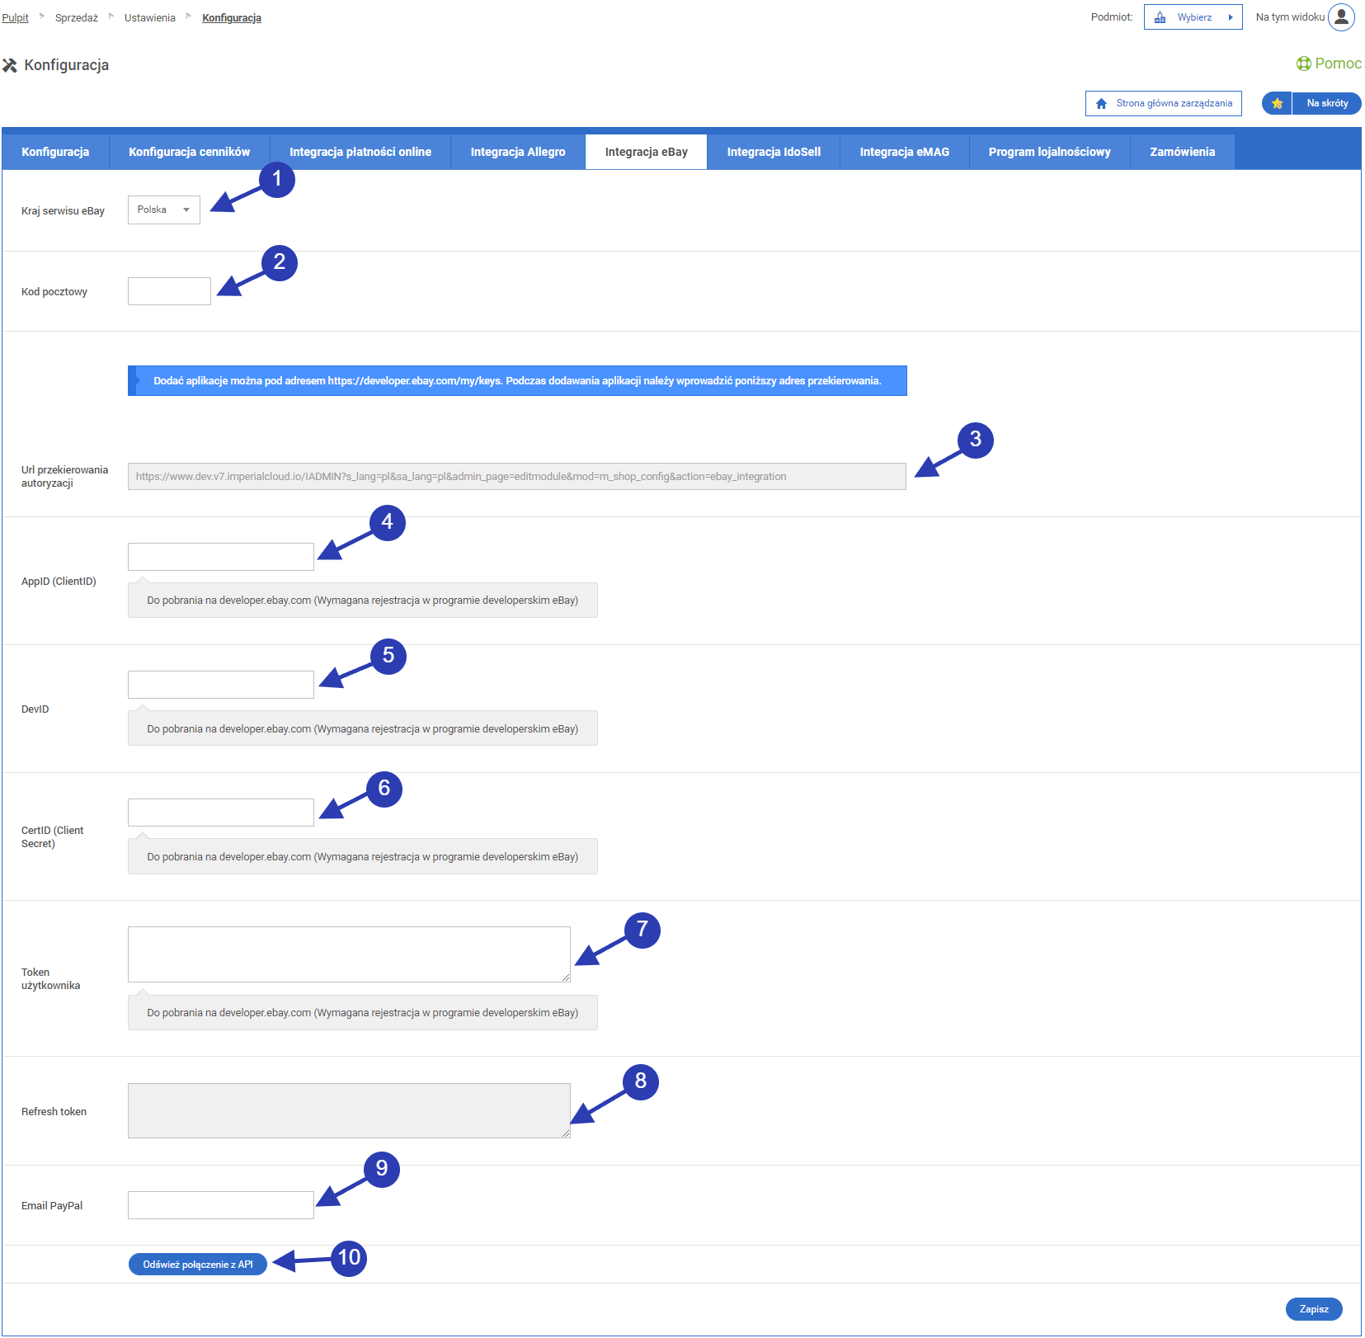Click into the AppID (ClientID) field
The height and width of the screenshot is (1338, 1365).
[220, 557]
